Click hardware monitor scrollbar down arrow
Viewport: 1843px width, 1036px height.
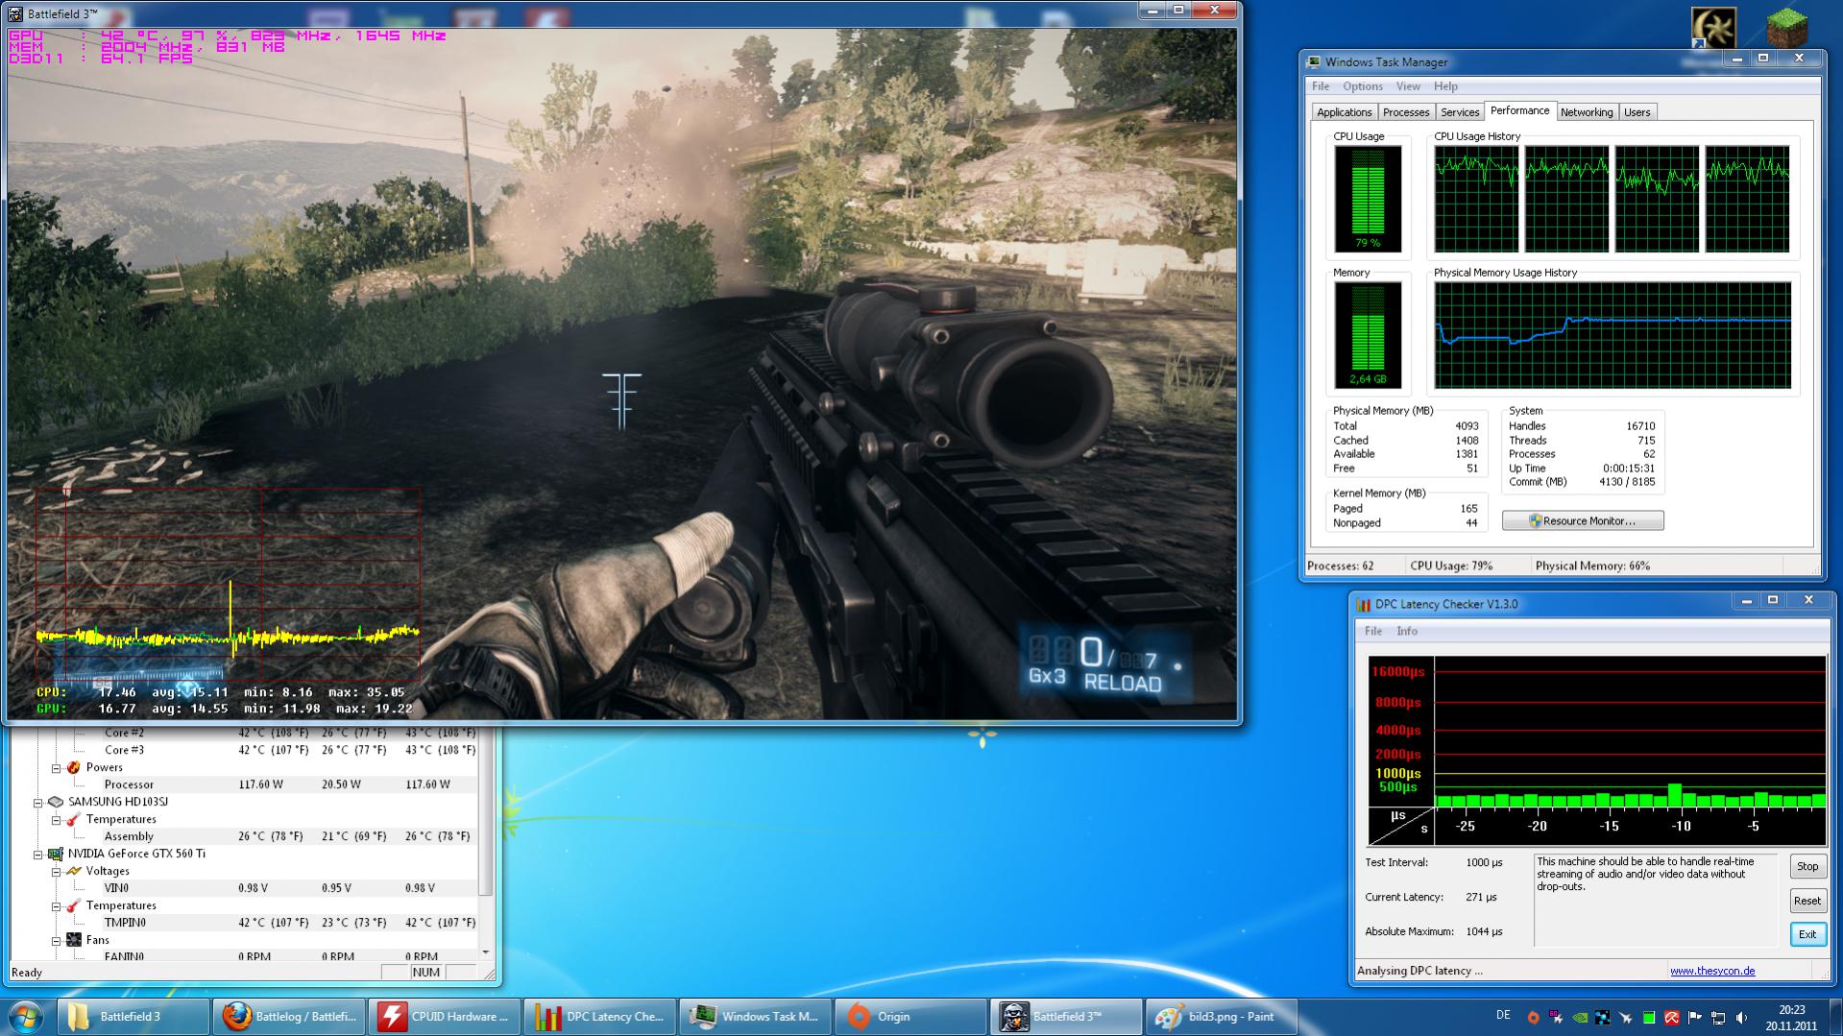pyautogui.click(x=486, y=952)
